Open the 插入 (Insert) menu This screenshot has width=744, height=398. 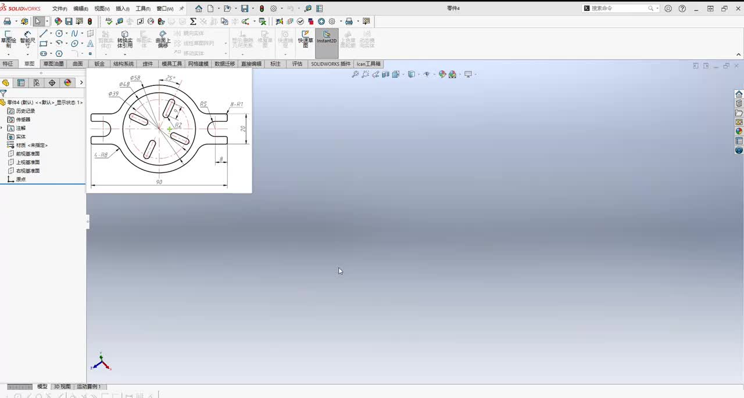point(123,9)
